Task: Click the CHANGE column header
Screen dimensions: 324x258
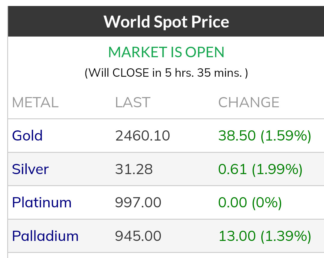Action: (x=249, y=102)
